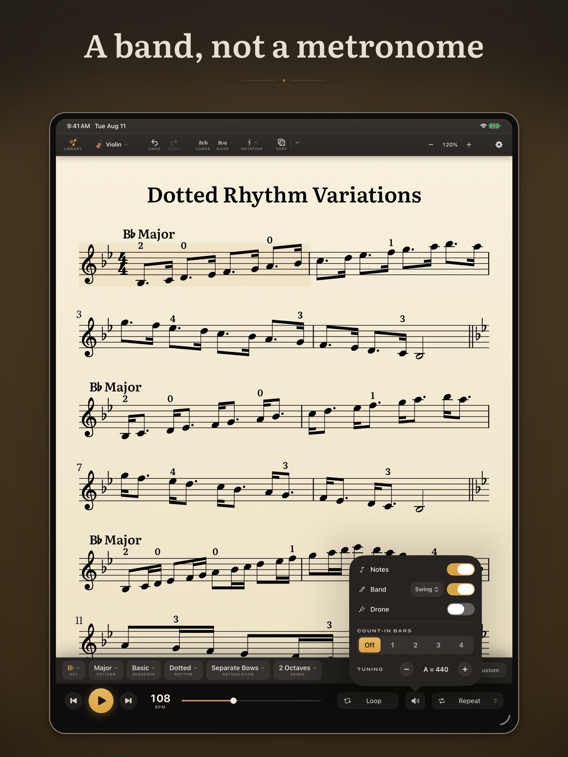Click the Redo button
The width and height of the screenshot is (568, 757).
point(174,145)
